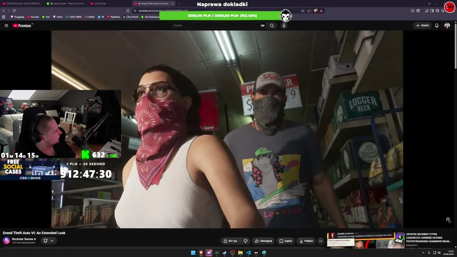This screenshot has height=257, width=457.
Task: Open the 'OSTATNI ODCINEK? CYPEK' video title
Action: pyautogui.click(x=429, y=238)
